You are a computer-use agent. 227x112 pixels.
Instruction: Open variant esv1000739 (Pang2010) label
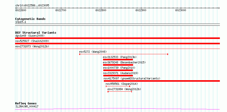[119, 68]
